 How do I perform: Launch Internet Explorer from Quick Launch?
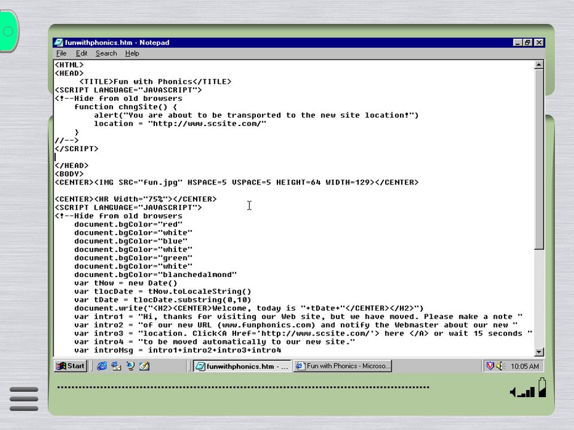(x=102, y=366)
